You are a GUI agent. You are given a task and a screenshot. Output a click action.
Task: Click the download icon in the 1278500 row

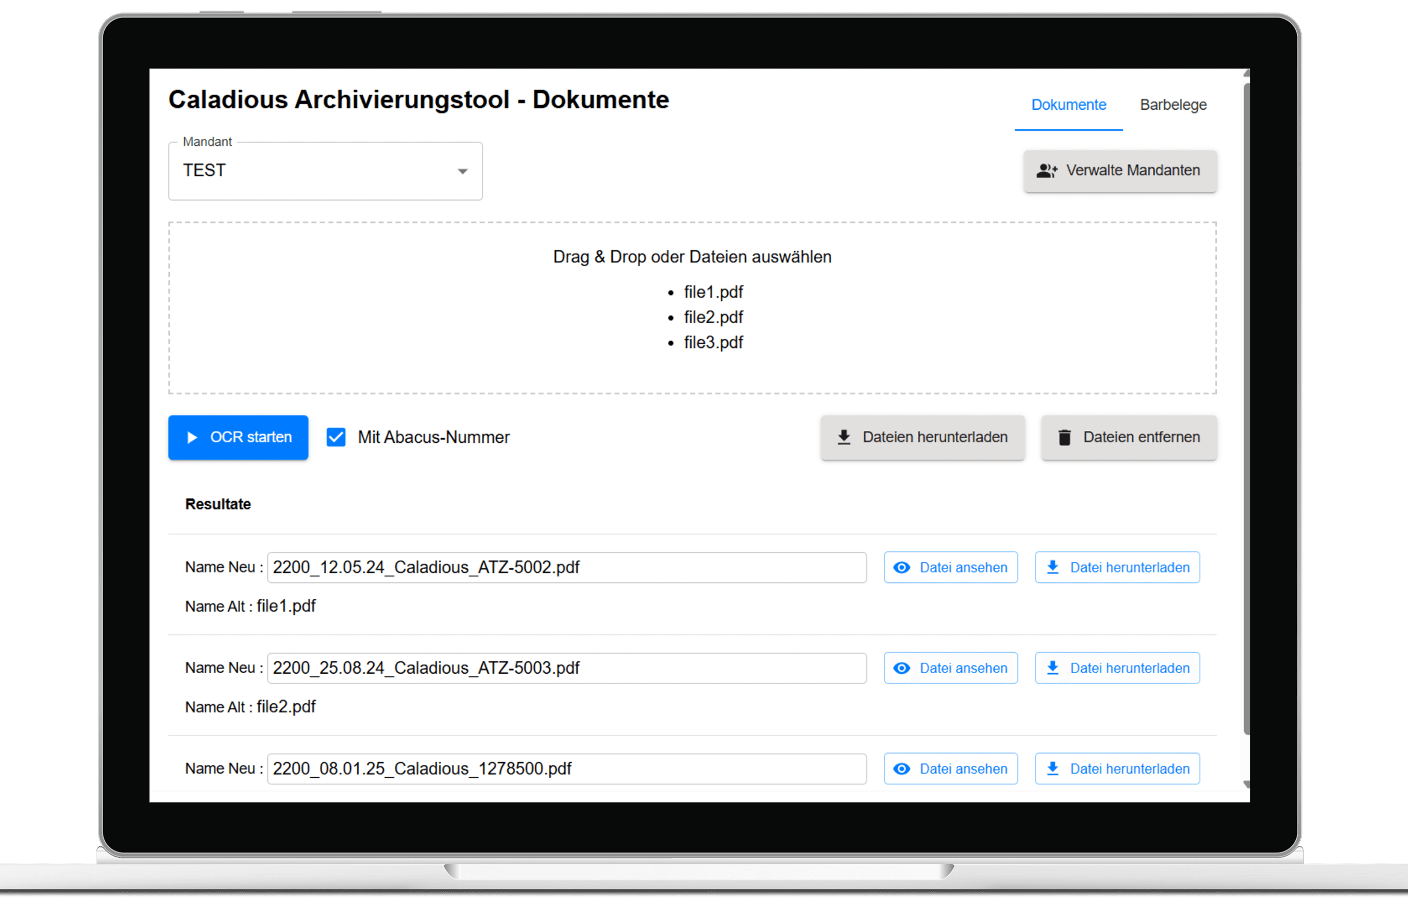click(1052, 769)
